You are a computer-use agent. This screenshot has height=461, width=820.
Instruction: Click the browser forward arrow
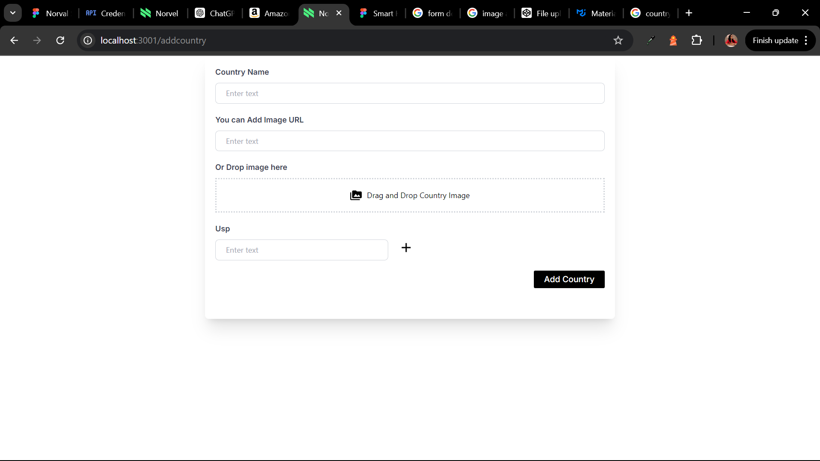pyautogui.click(x=37, y=40)
